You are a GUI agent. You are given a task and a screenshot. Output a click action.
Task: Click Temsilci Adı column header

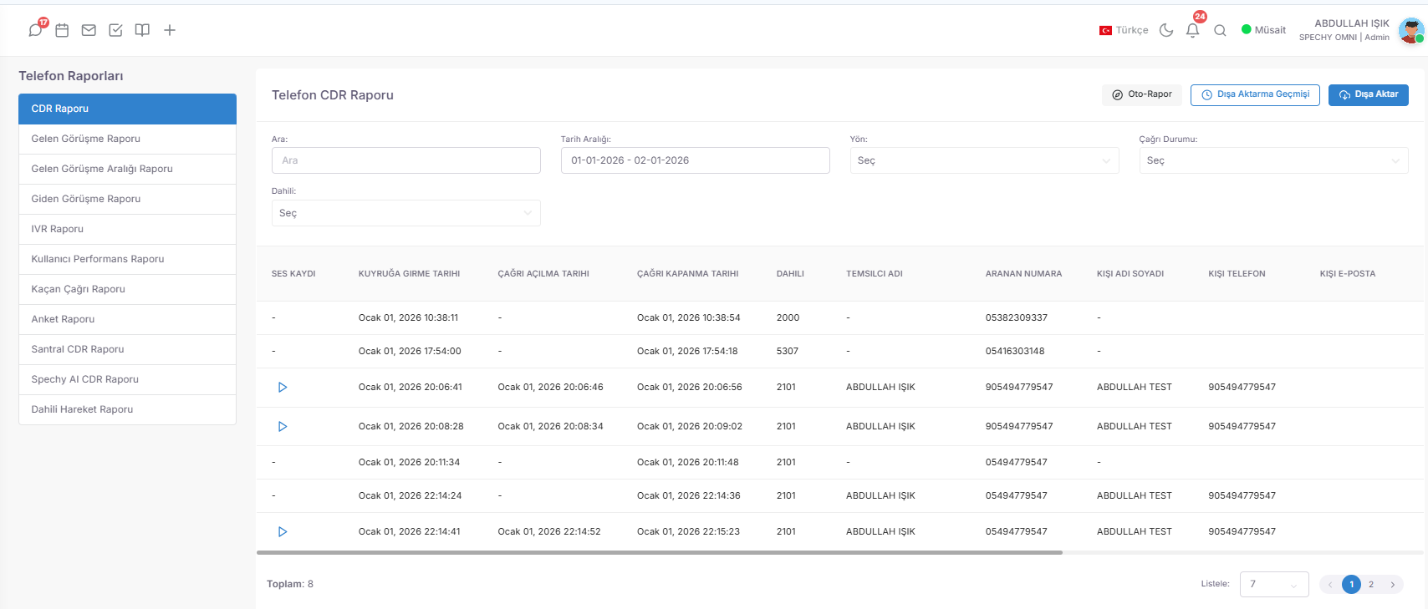click(x=874, y=274)
